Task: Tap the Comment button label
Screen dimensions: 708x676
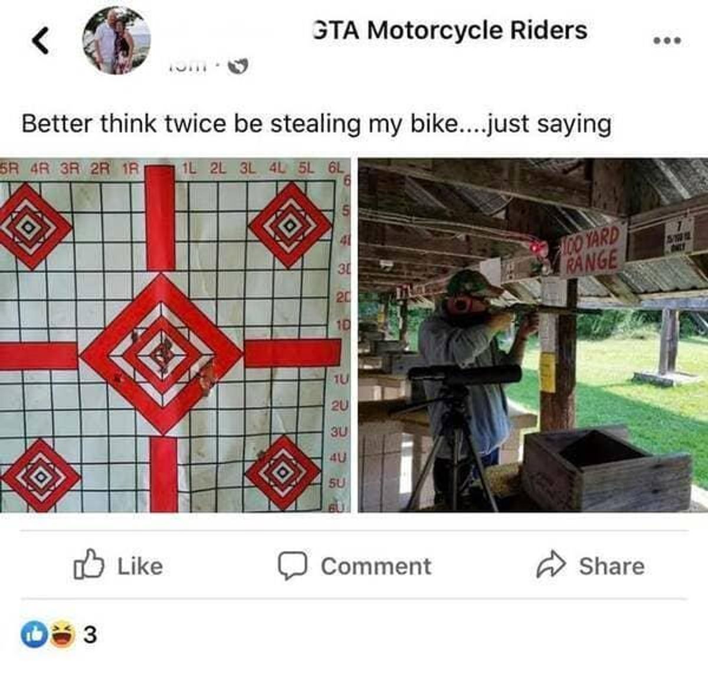Action: (376, 566)
